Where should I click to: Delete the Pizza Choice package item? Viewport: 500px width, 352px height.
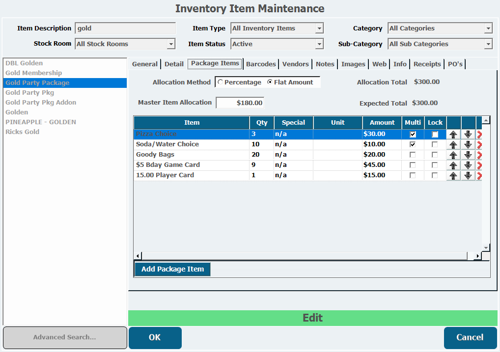[479, 134]
